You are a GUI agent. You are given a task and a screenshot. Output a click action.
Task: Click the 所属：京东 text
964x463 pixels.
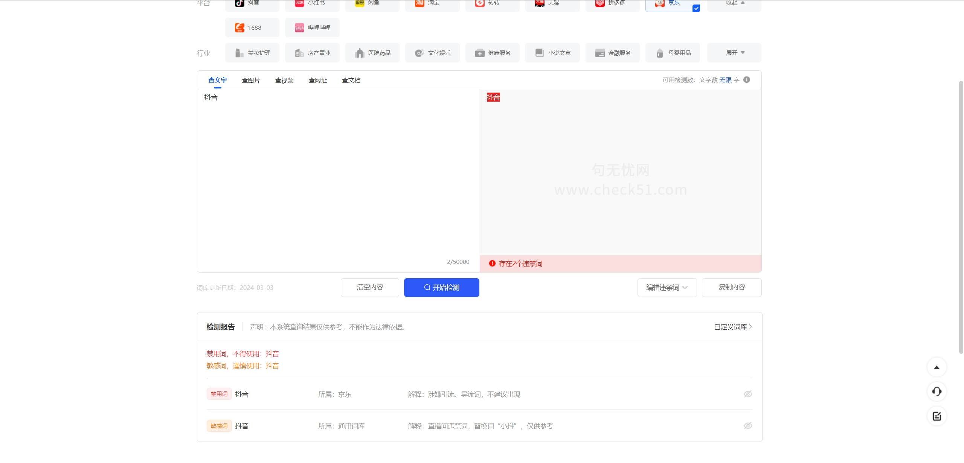pyautogui.click(x=335, y=394)
